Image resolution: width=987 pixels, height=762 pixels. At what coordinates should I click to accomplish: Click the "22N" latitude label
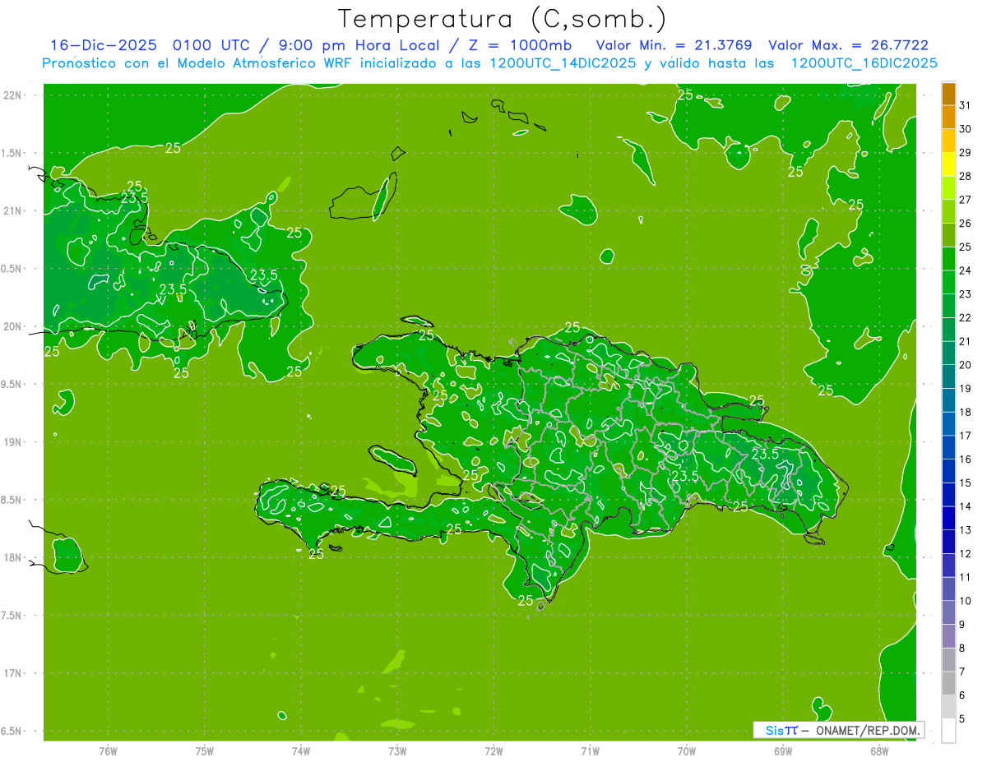tap(12, 95)
